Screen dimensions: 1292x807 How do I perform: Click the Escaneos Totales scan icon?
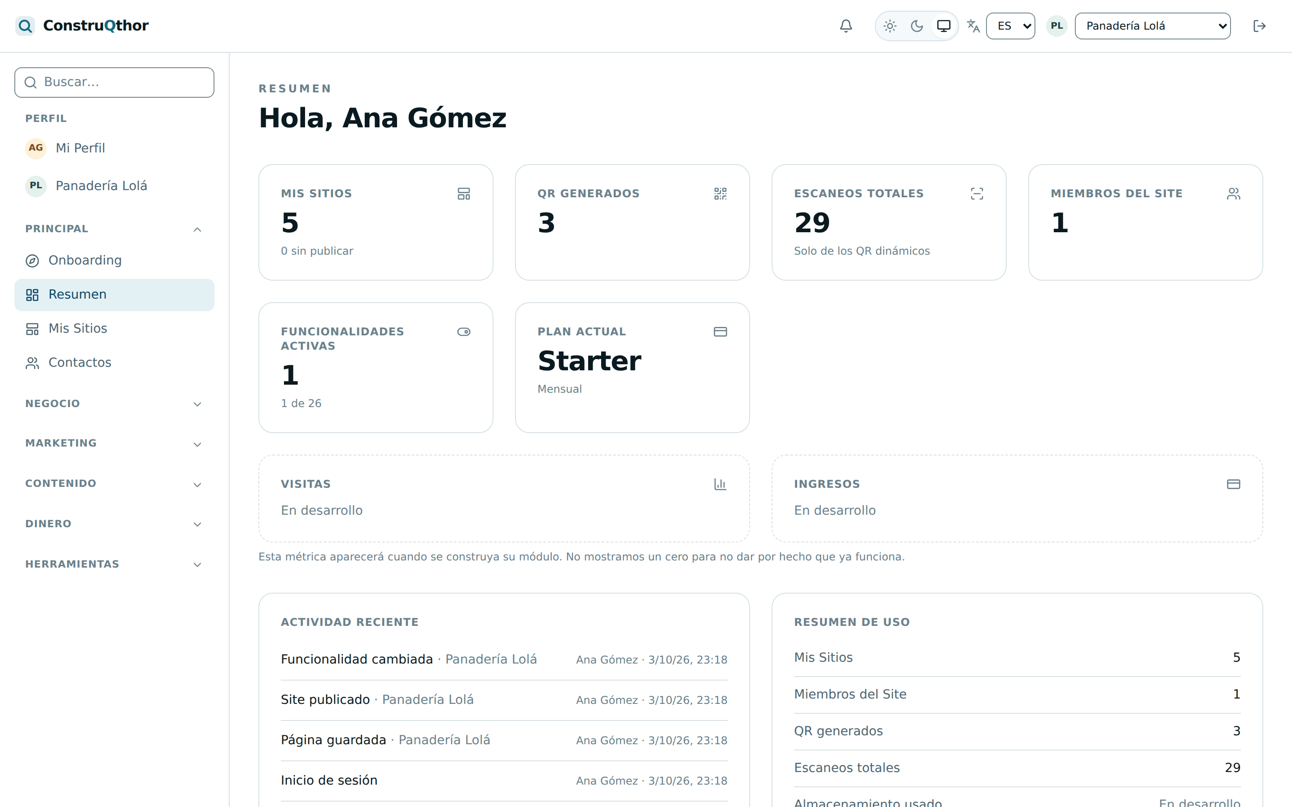[x=977, y=194]
